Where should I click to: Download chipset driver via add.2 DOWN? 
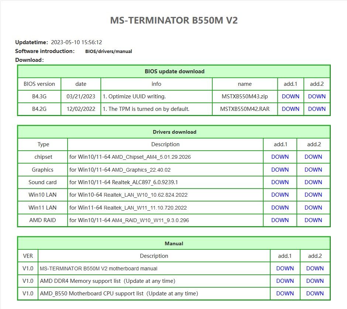[x=313, y=157]
